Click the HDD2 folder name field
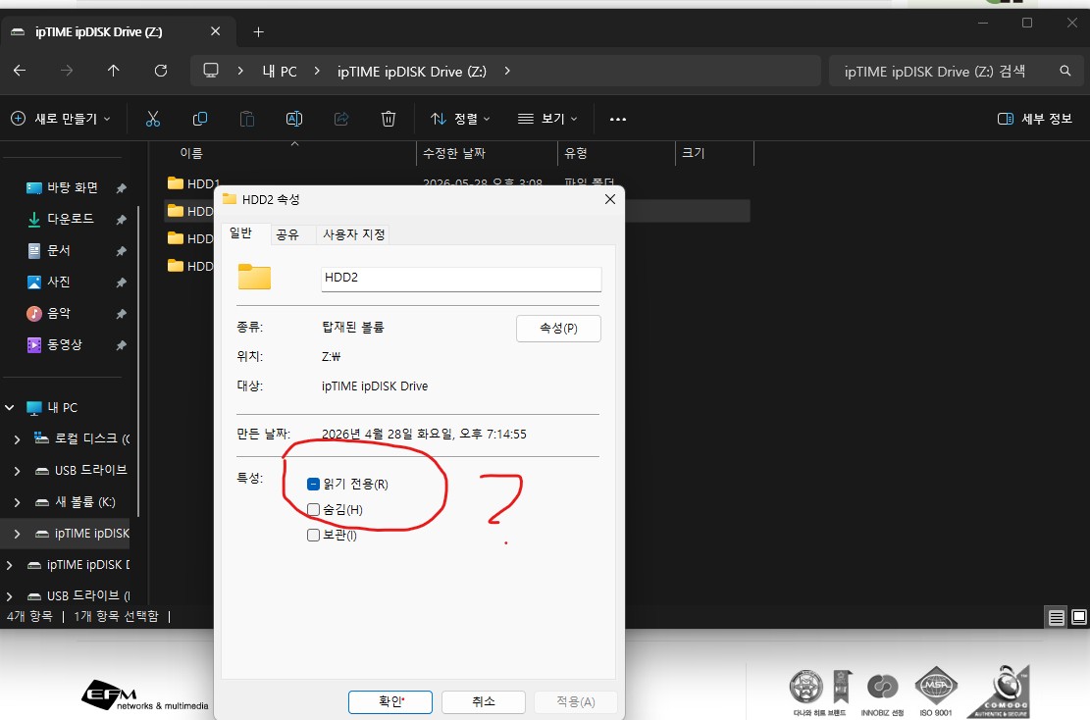This screenshot has width=1090, height=720. tap(461, 278)
